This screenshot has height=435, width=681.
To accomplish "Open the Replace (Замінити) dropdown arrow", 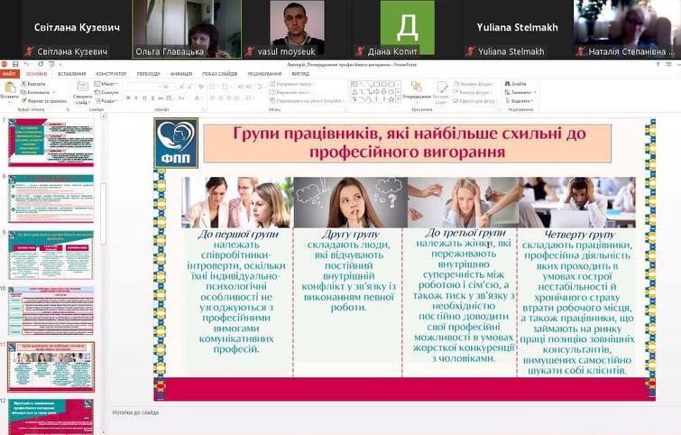I will coord(535,92).
